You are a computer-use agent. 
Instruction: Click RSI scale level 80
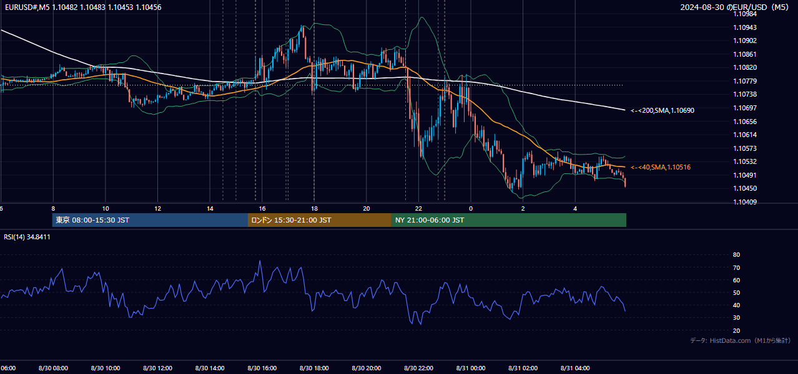[x=736, y=255]
